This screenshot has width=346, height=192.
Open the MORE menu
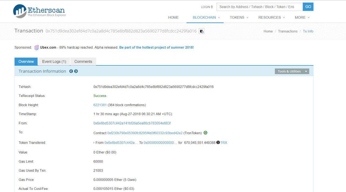coord(302,17)
